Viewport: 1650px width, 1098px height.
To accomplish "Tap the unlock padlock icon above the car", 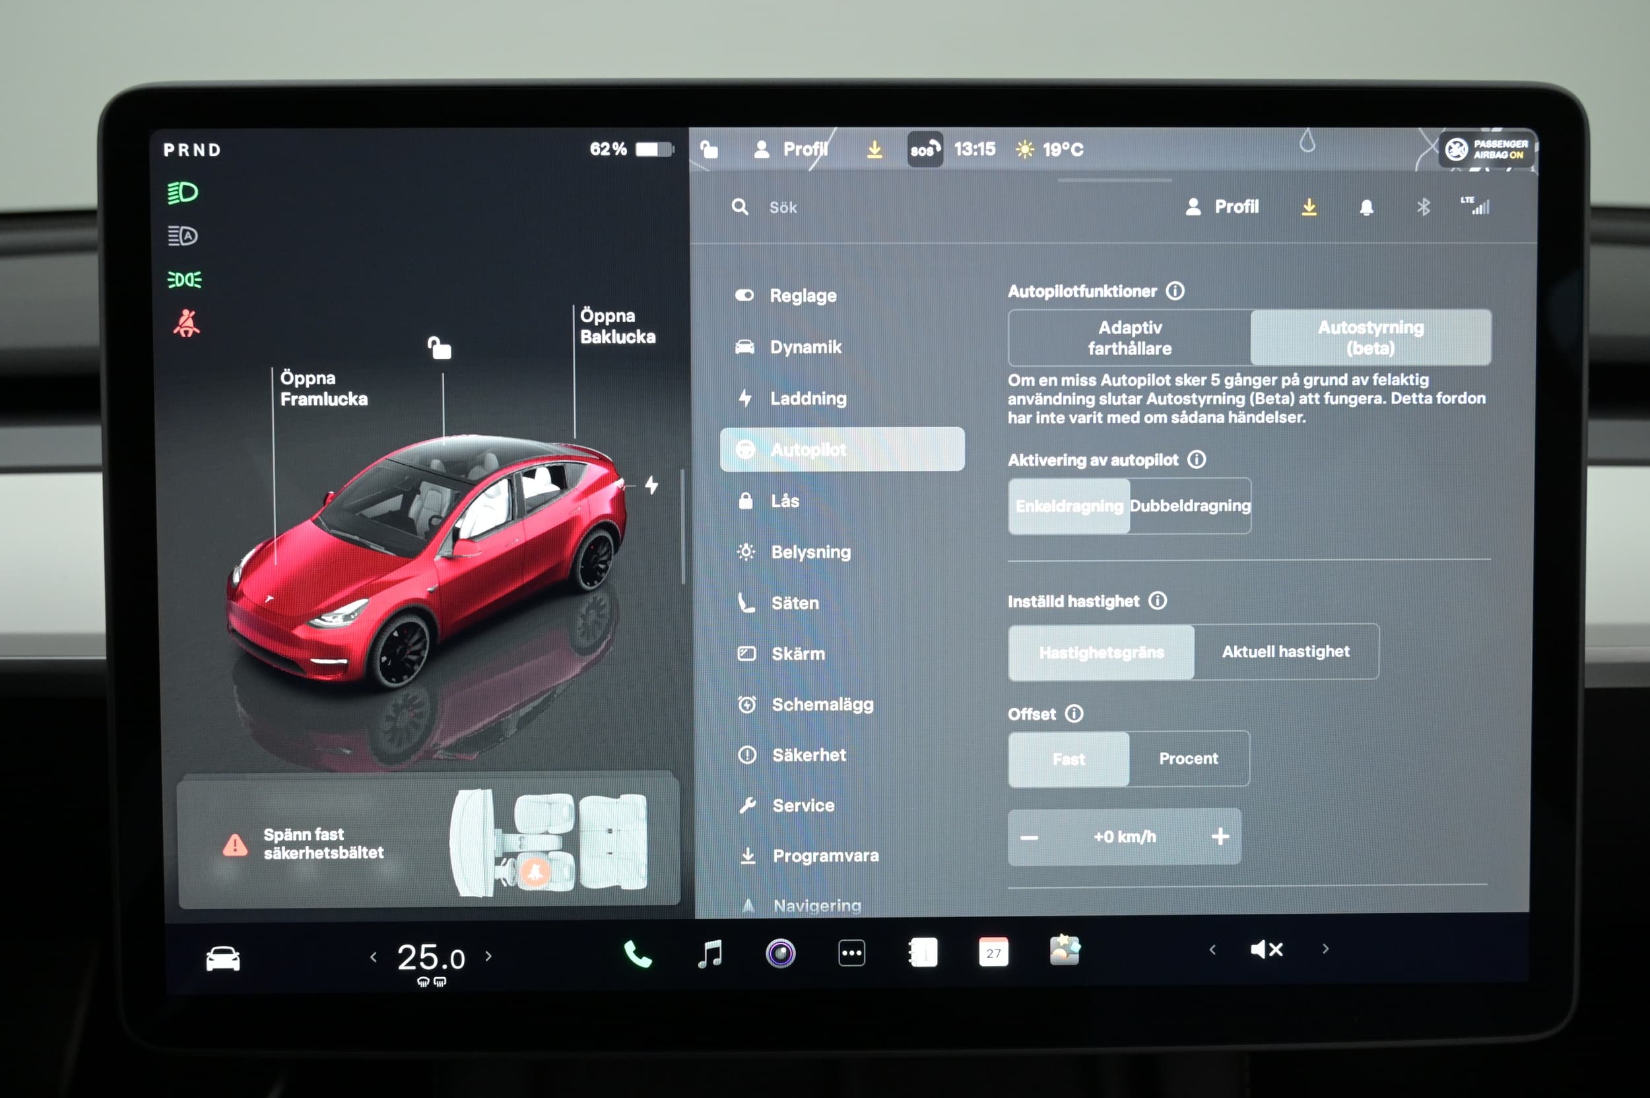I will 440,347.
